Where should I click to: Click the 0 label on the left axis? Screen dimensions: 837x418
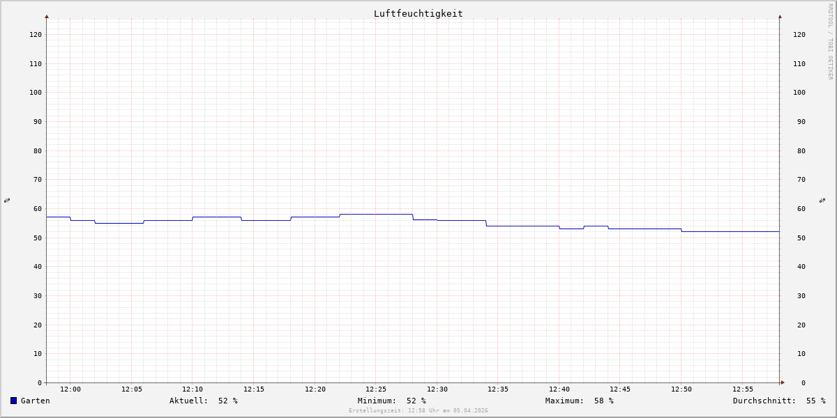click(x=40, y=383)
